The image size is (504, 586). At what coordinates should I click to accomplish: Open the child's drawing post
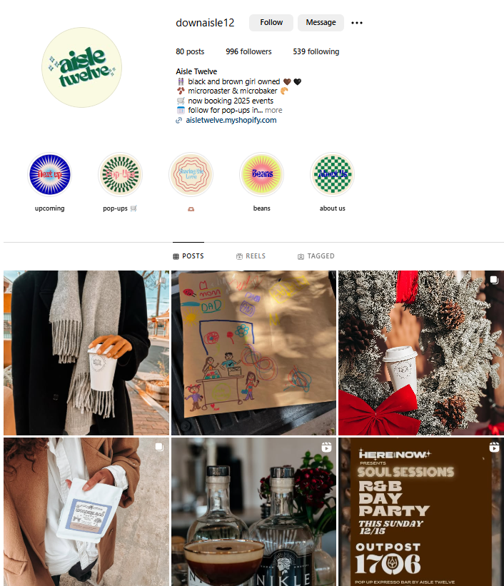tap(253, 353)
